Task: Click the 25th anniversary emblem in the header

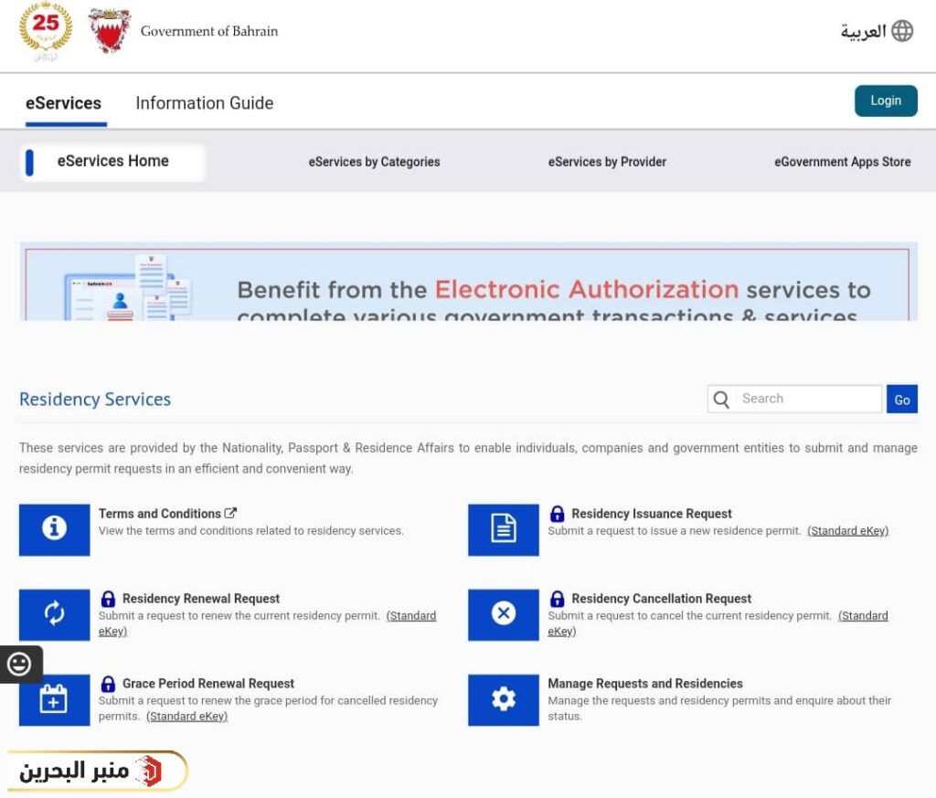Action: (44, 30)
